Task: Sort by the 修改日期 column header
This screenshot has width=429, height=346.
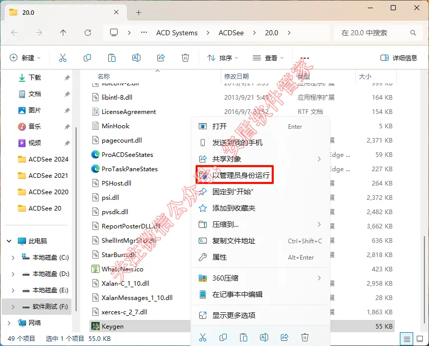Action: (x=236, y=76)
